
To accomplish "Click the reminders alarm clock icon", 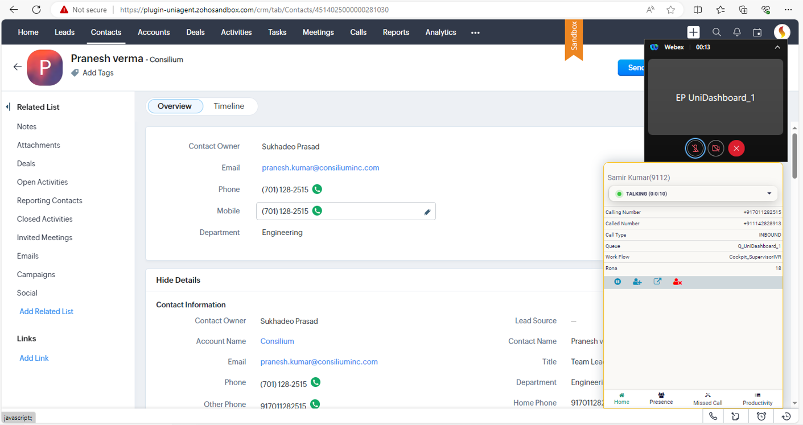I will [x=761, y=416].
